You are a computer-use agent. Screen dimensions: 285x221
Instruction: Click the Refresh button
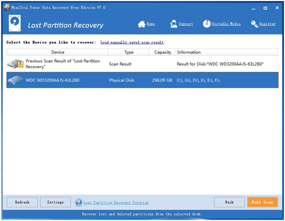(x=22, y=202)
